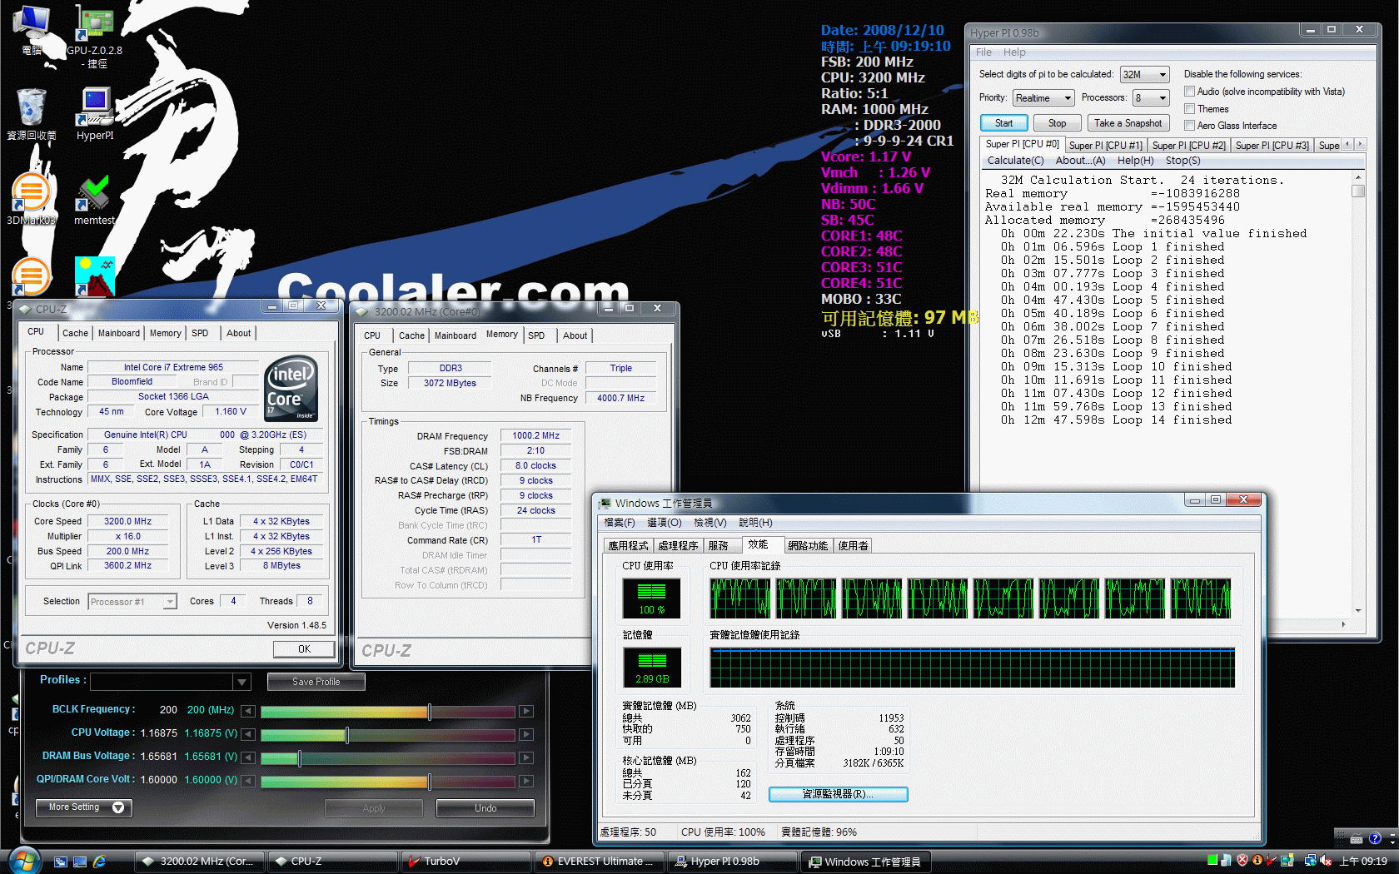Open 資源監視器(R) in Task Manager
The height and width of the screenshot is (874, 1399).
[x=838, y=794]
